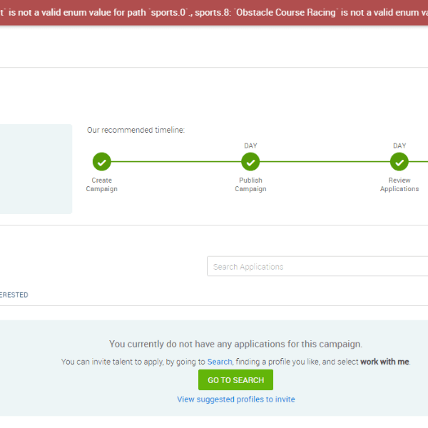Image resolution: width=428 pixels, height=428 pixels.
Task: Open View suggested profiles to invite
Action: 235,399
